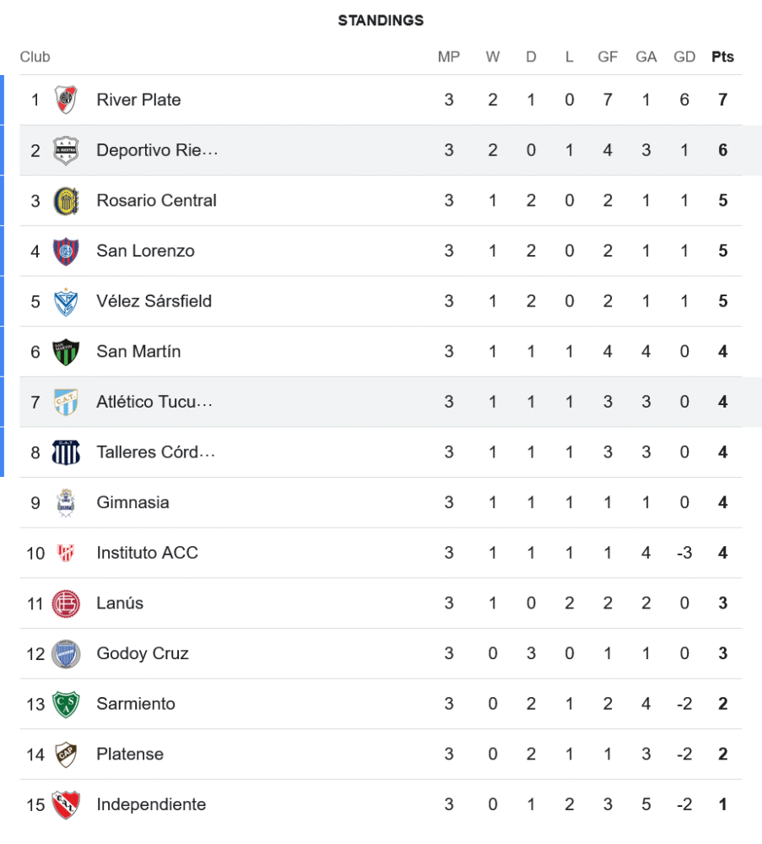
Task: Click the San Lorenzo crest icon
Action: [x=65, y=251]
